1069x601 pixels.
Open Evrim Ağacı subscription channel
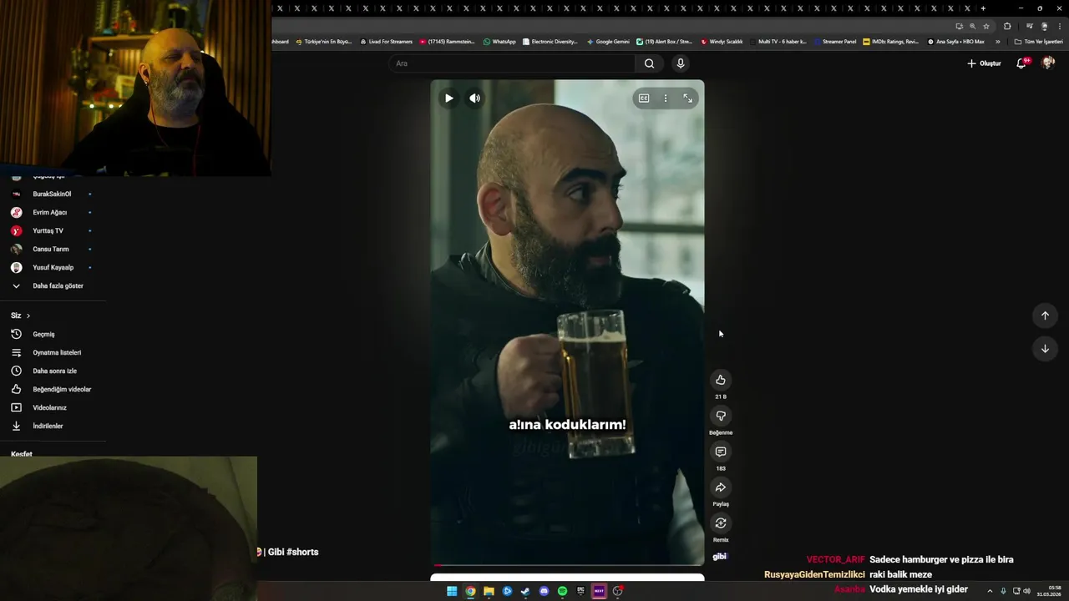(x=53, y=212)
